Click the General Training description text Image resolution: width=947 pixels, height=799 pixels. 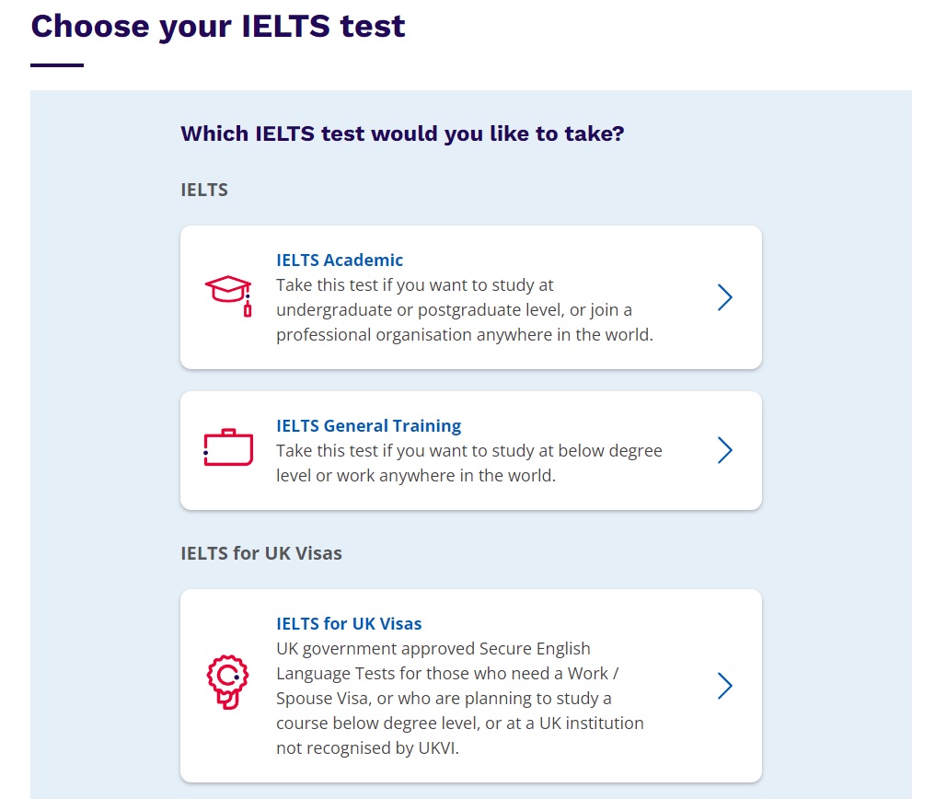click(469, 463)
